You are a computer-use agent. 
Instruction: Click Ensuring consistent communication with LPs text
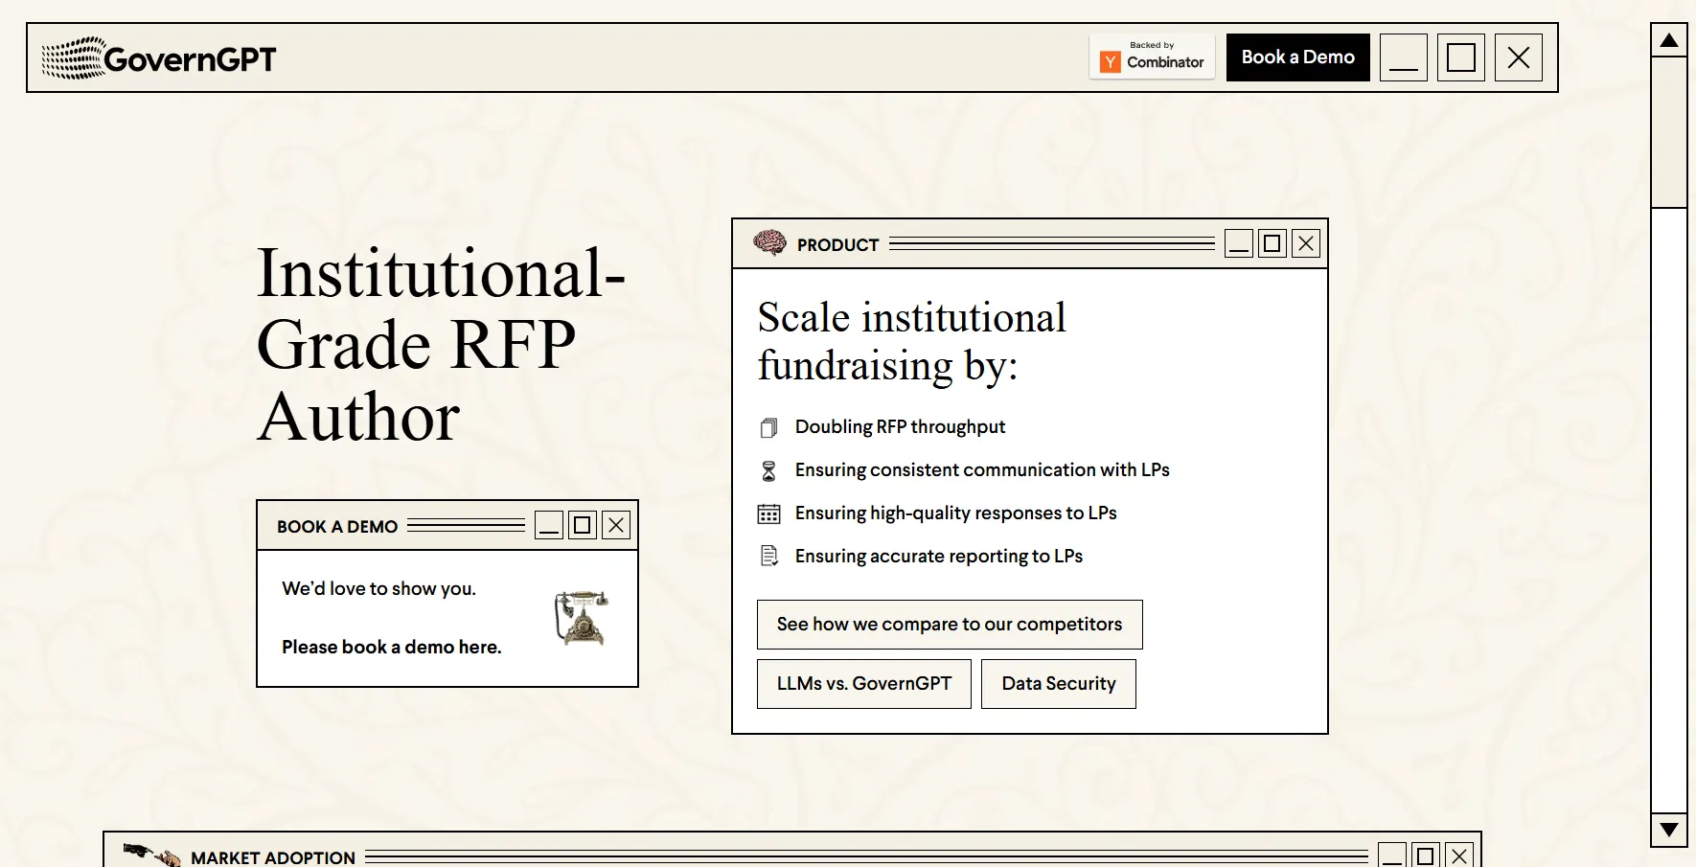coord(982,470)
